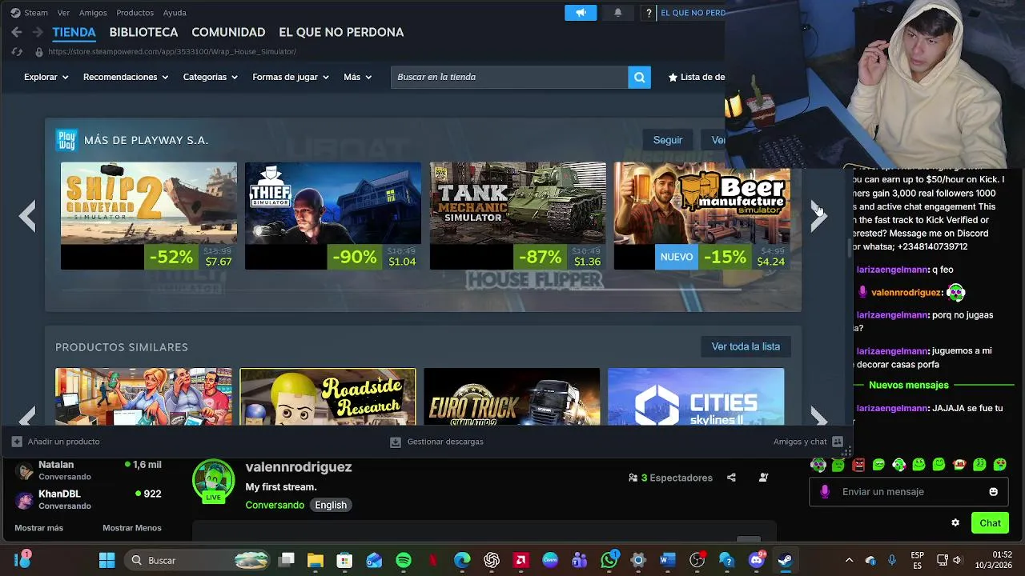
Task: Click the English language tag
Action: [331, 505]
